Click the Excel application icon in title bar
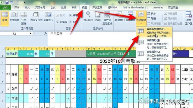Image resolution: width=193 pixels, height=108 pixels. [x=2, y=2]
